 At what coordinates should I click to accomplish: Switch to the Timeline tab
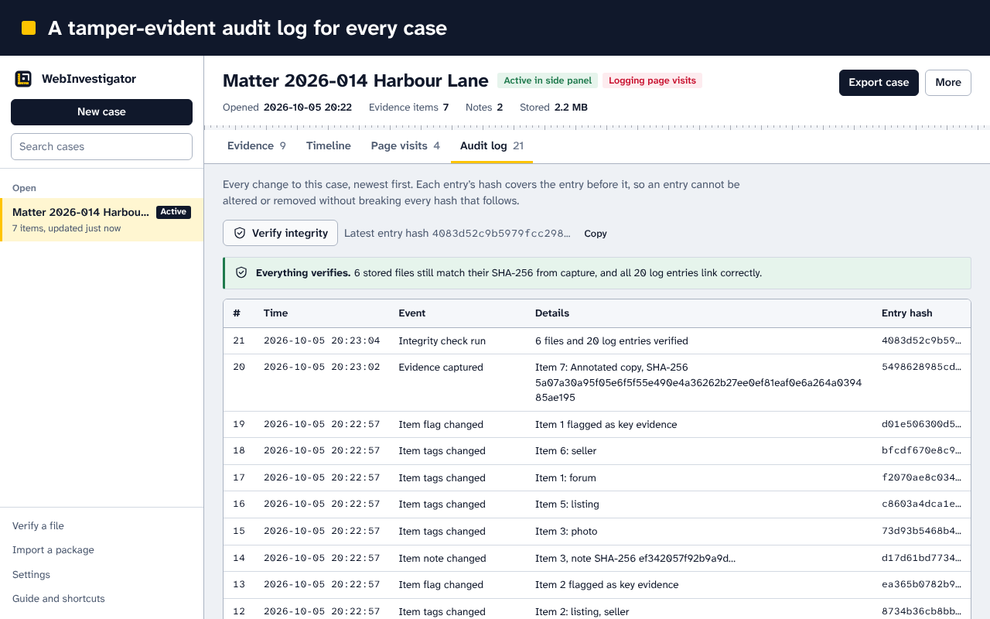coord(329,145)
